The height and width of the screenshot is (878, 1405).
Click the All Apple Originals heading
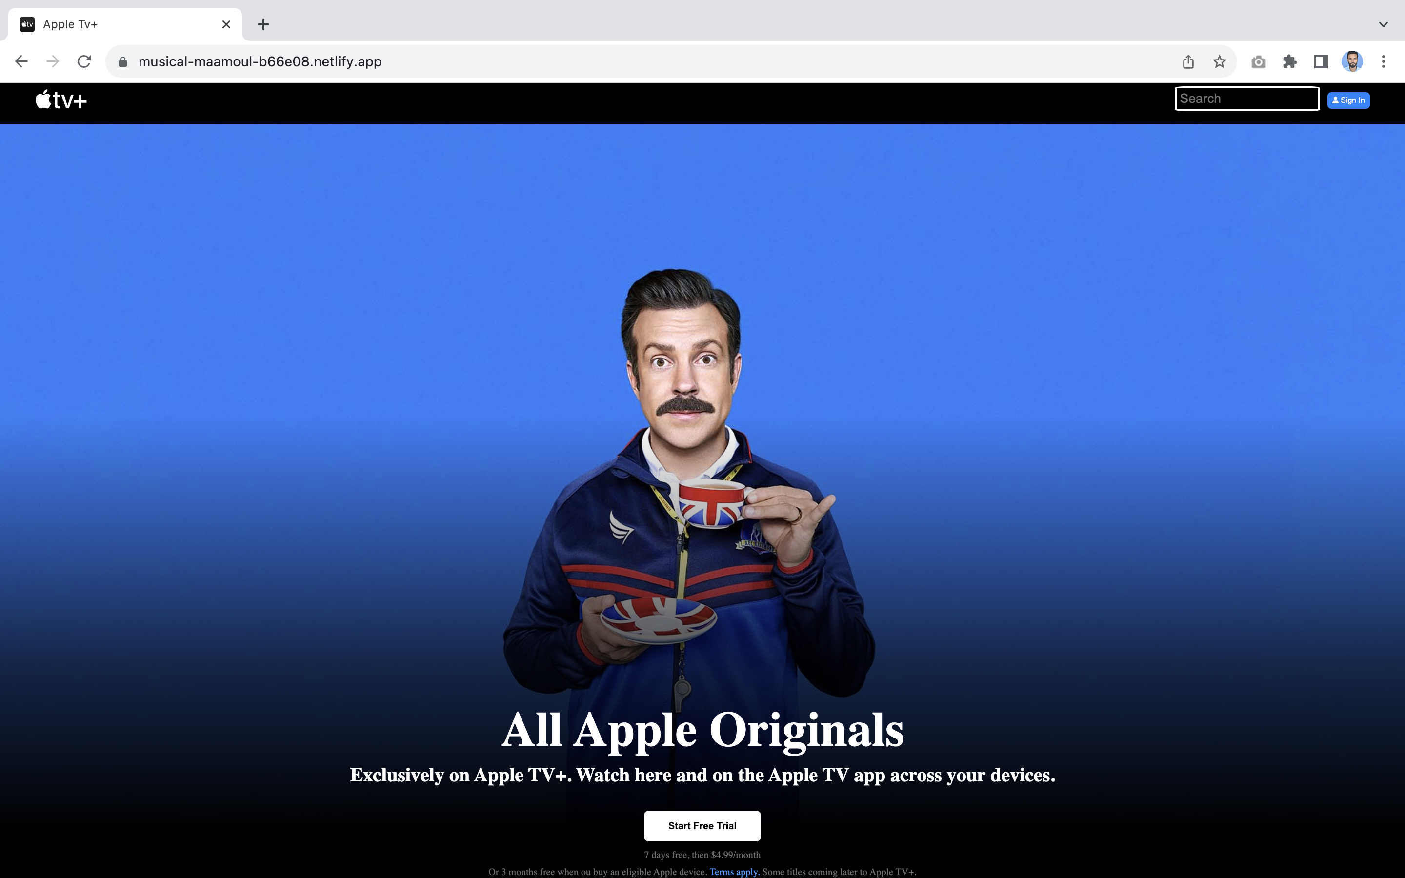(702, 730)
